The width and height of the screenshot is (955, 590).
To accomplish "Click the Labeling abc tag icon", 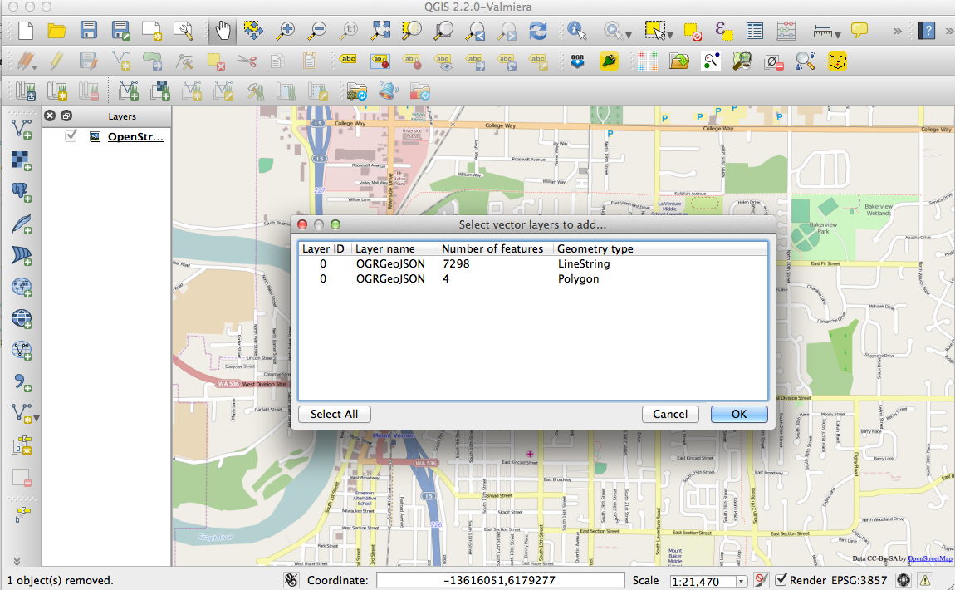I will click(349, 61).
